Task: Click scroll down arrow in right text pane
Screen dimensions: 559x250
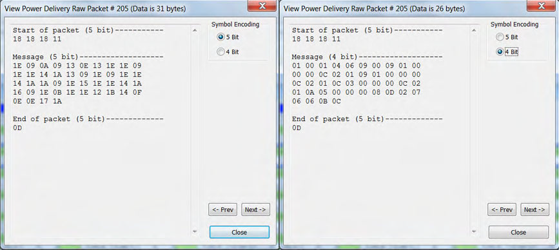Action: [474, 231]
